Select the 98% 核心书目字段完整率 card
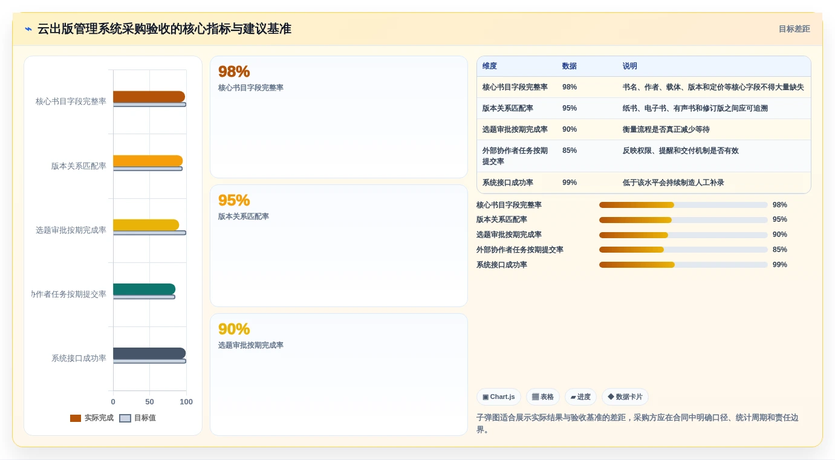Screen dimensions: 835x460 click(x=339, y=117)
